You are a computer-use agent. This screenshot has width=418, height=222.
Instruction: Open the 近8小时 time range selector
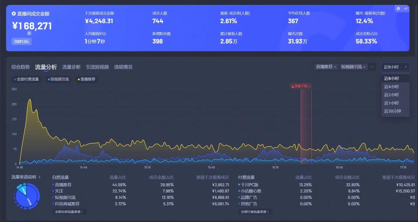[x=395, y=67]
